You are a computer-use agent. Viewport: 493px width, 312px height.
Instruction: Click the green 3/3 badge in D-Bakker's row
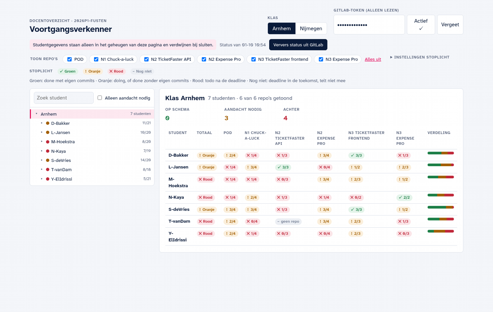tap(356, 155)
